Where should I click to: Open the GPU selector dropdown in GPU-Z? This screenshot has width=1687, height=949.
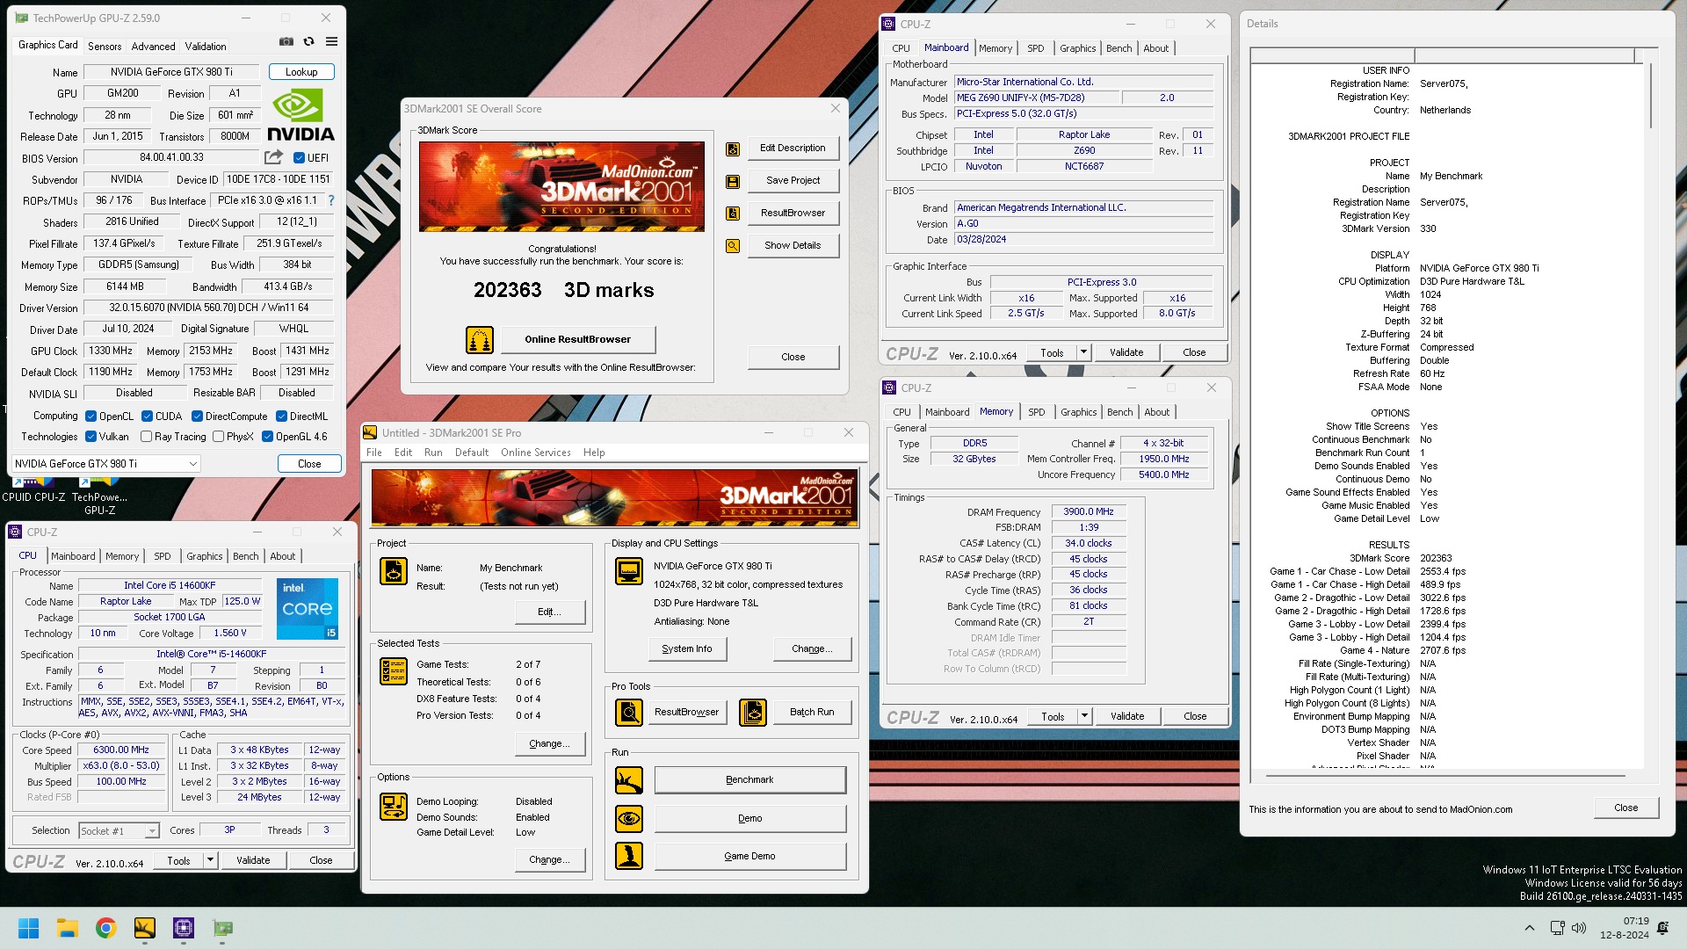pos(106,464)
